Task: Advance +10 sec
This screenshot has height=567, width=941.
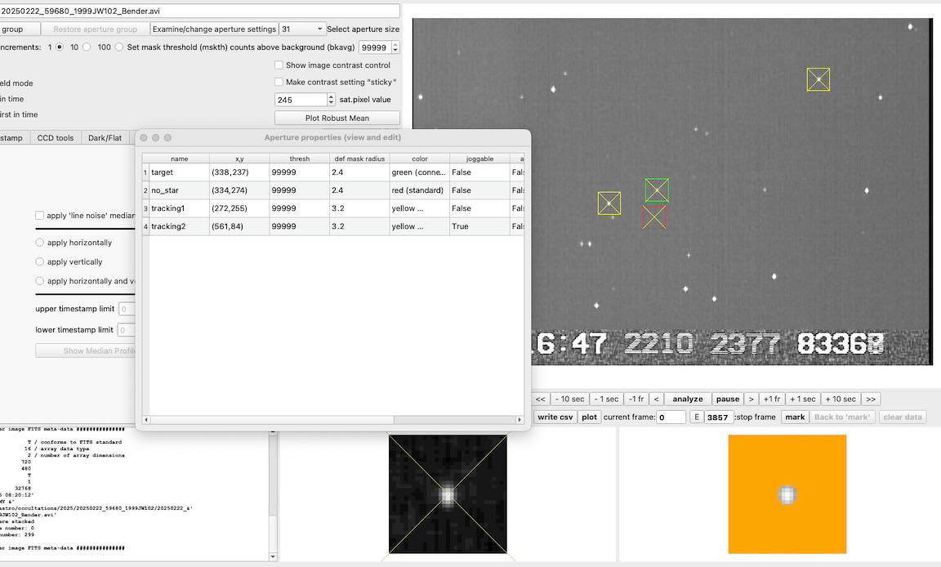Action: click(x=841, y=399)
